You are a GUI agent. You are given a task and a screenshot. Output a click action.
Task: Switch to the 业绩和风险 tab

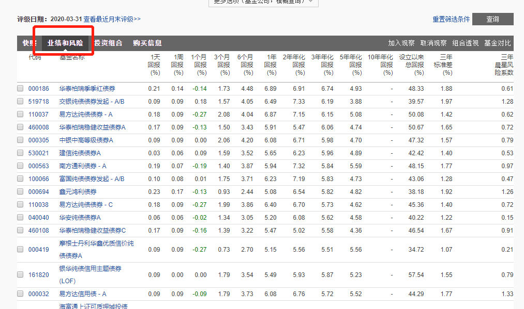[65, 43]
